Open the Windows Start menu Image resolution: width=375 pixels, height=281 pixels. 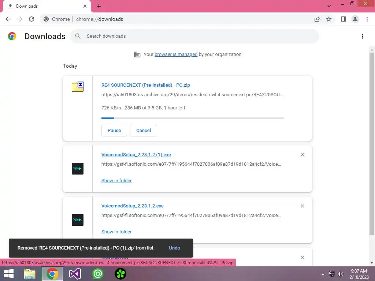coord(9,274)
